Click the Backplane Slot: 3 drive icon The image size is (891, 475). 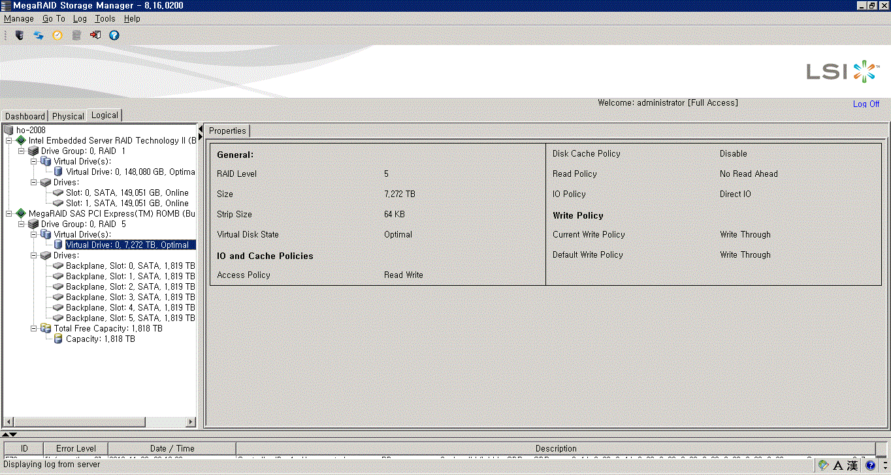click(x=58, y=297)
